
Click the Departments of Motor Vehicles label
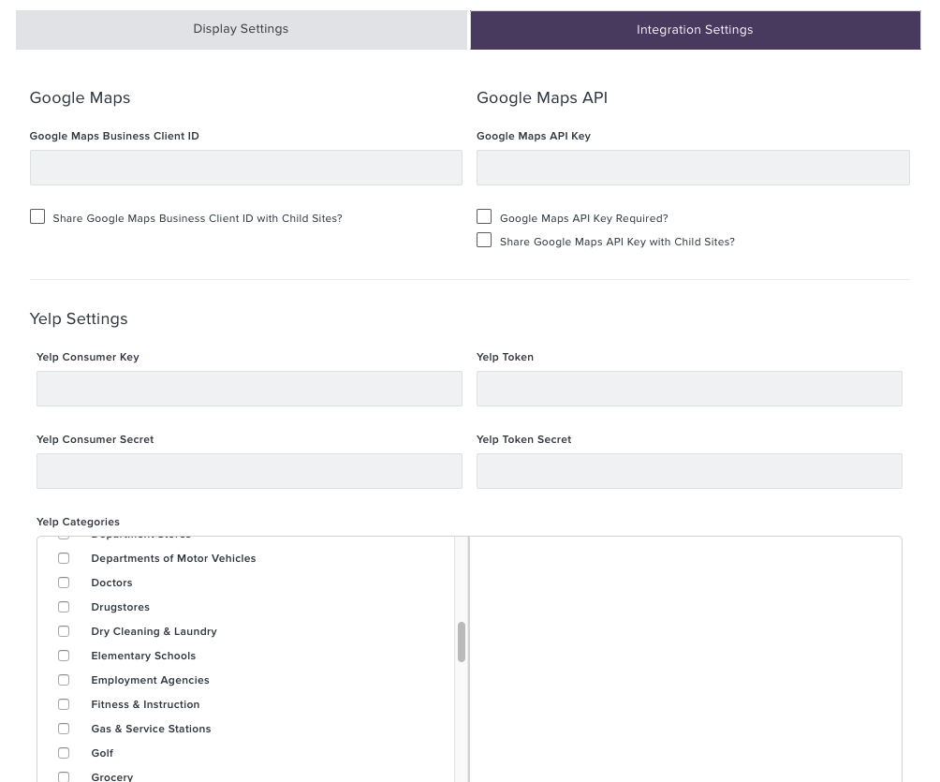pos(173,558)
